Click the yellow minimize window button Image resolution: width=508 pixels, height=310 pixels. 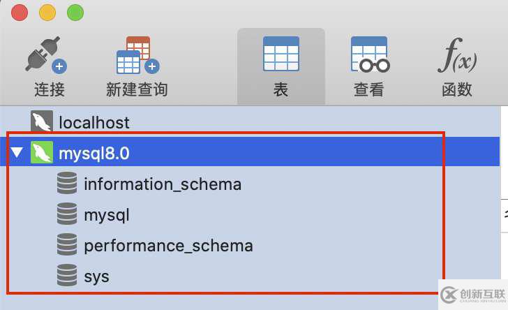(47, 12)
